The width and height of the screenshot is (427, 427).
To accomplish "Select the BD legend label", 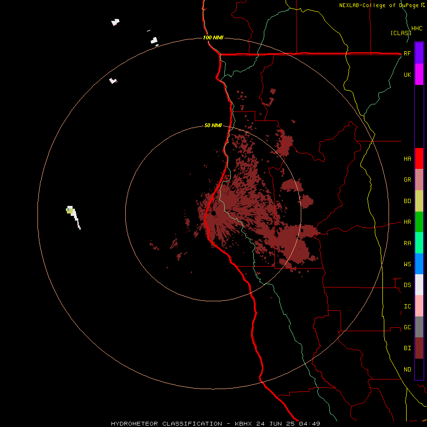I will point(407,201).
